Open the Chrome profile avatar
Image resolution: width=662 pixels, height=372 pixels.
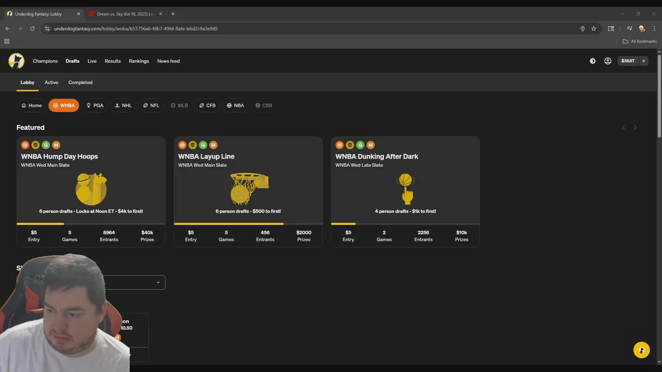click(642, 28)
